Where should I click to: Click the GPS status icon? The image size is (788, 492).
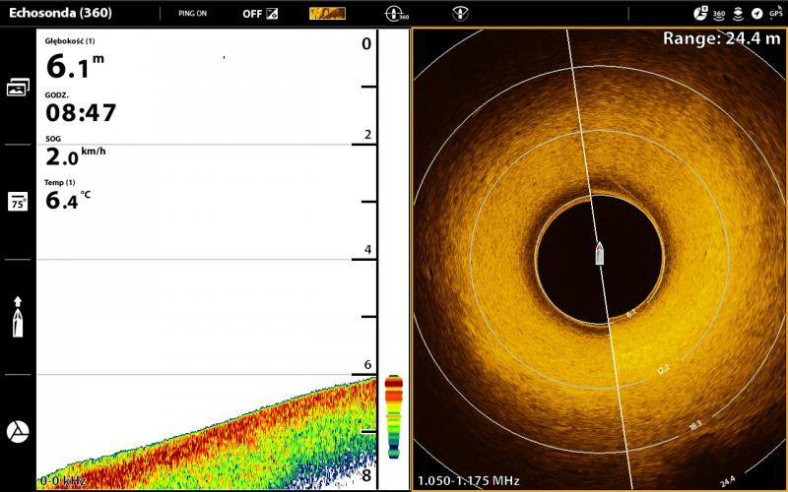[x=775, y=14]
